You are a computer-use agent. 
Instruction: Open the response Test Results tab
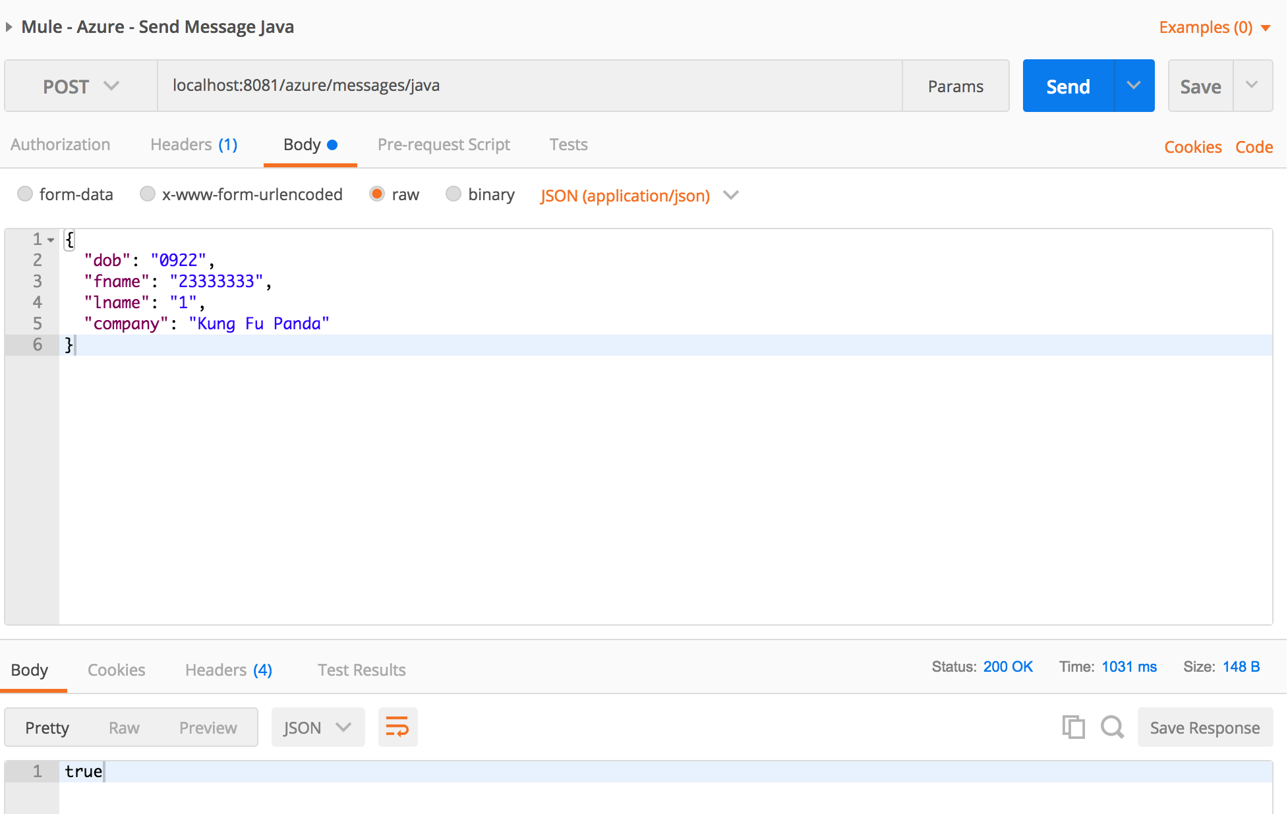[361, 670]
